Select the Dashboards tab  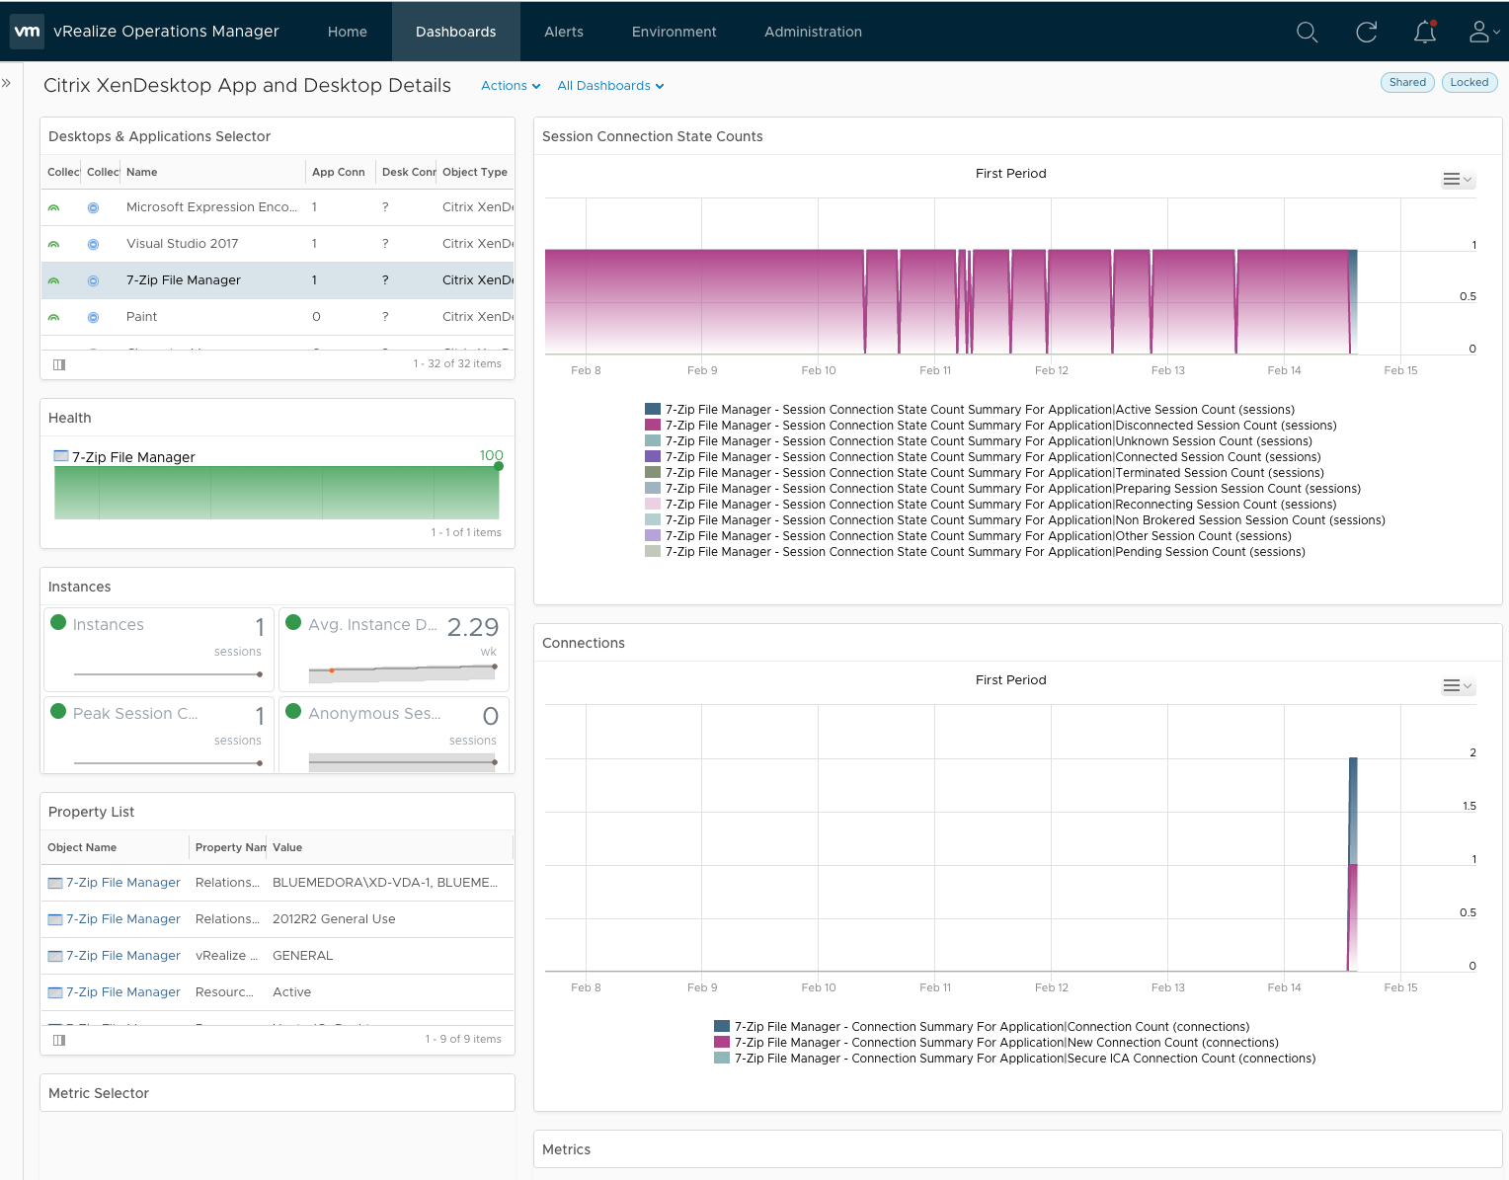coord(456,32)
